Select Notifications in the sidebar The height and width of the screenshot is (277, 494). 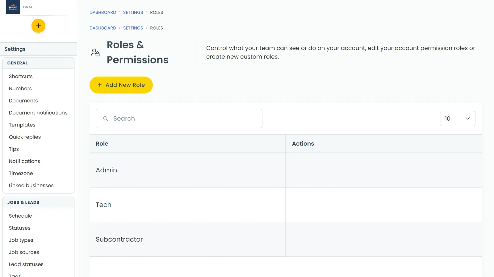coord(24,161)
